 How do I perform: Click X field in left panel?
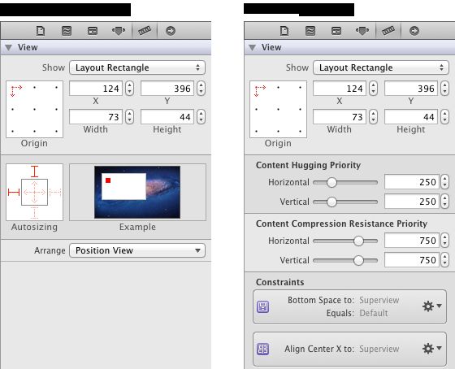tap(96, 89)
